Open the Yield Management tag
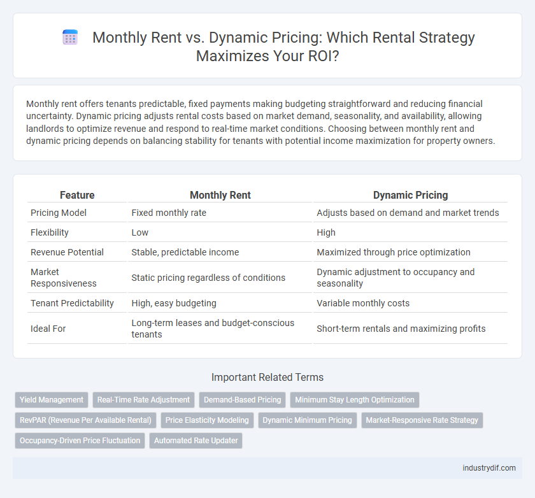The height and width of the screenshot is (498, 535). point(52,400)
